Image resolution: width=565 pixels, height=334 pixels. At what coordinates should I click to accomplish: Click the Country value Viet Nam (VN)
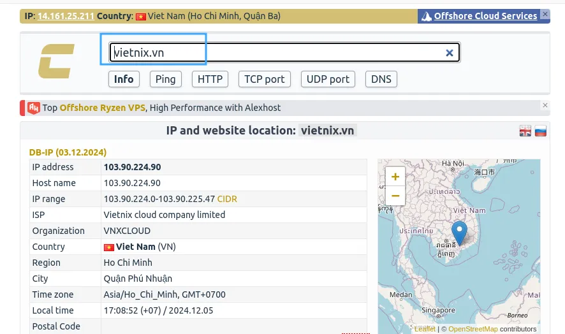[x=140, y=247]
